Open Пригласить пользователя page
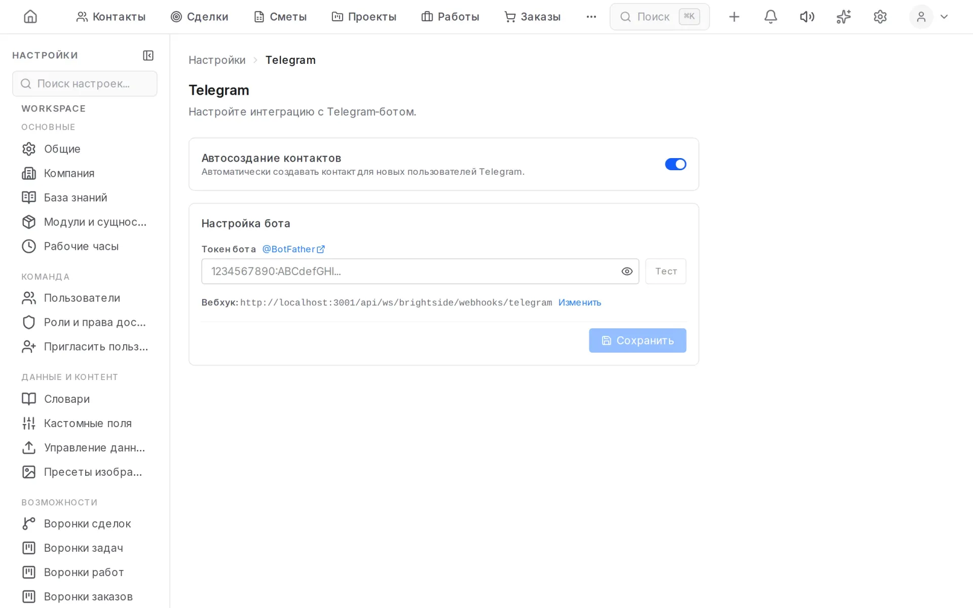973x608 pixels. pyautogui.click(x=85, y=347)
